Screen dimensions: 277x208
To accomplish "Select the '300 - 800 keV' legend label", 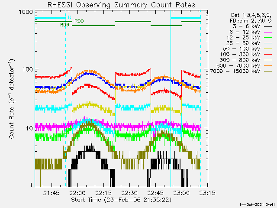I will coord(240,60).
